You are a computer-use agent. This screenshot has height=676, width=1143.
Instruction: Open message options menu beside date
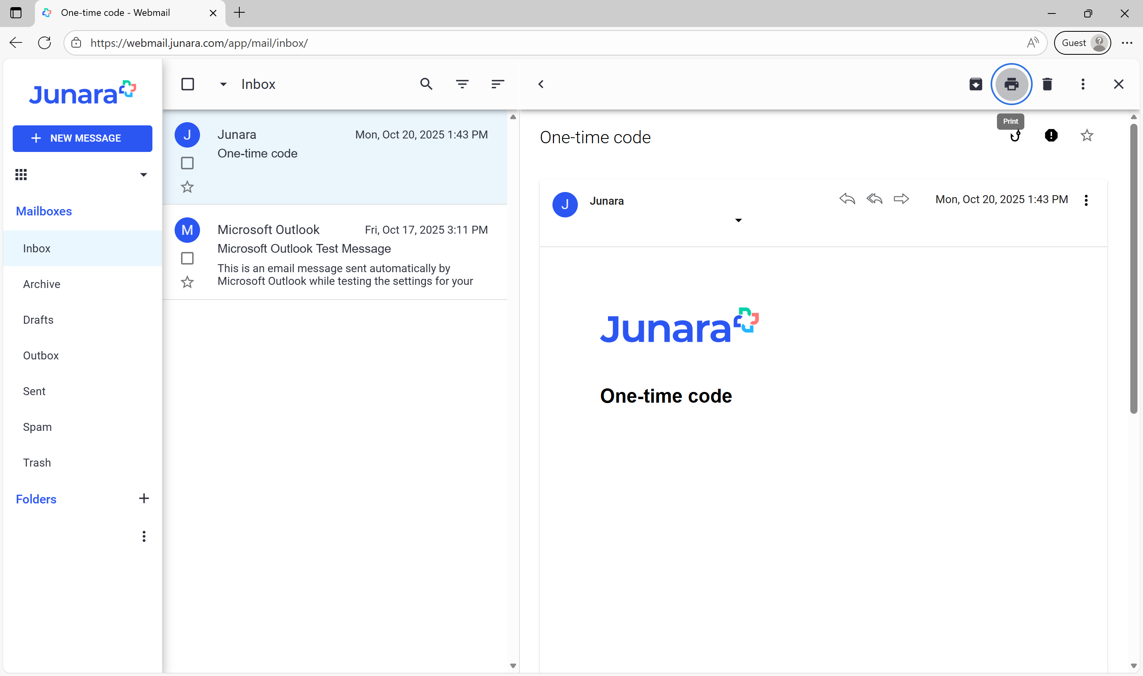click(x=1086, y=200)
